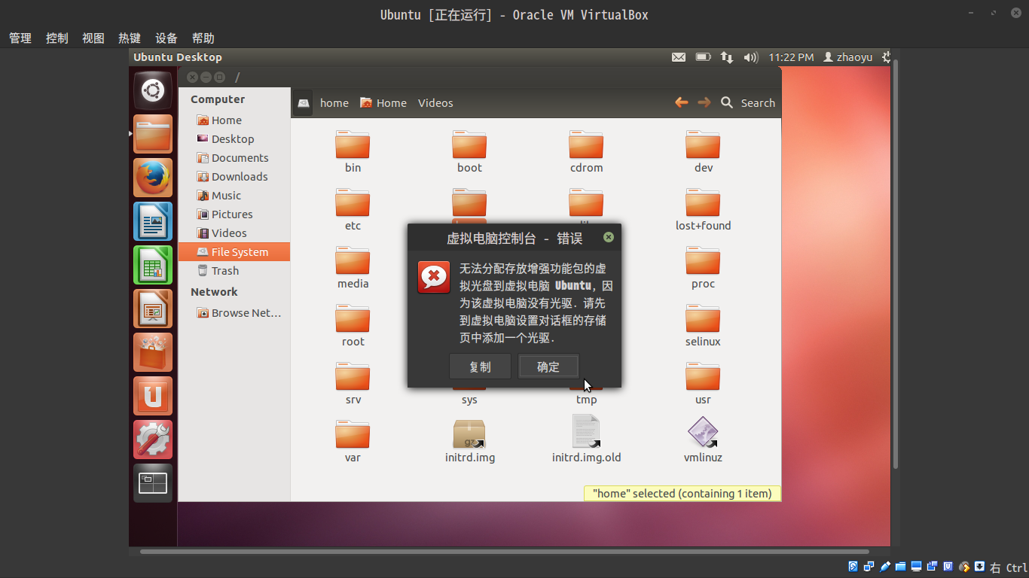Click the Ubuntu Dash home icon

(153, 91)
